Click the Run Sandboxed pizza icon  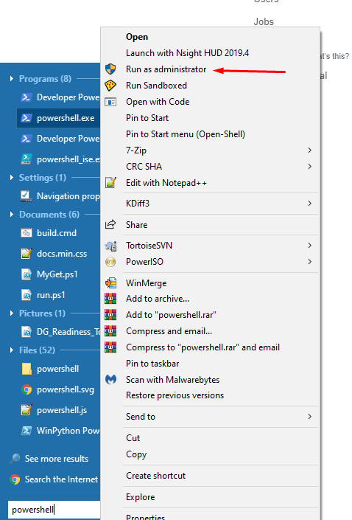pyautogui.click(x=110, y=86)
